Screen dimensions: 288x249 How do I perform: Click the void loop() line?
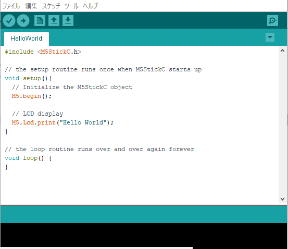pyautogui.click(x=28, y=158)
